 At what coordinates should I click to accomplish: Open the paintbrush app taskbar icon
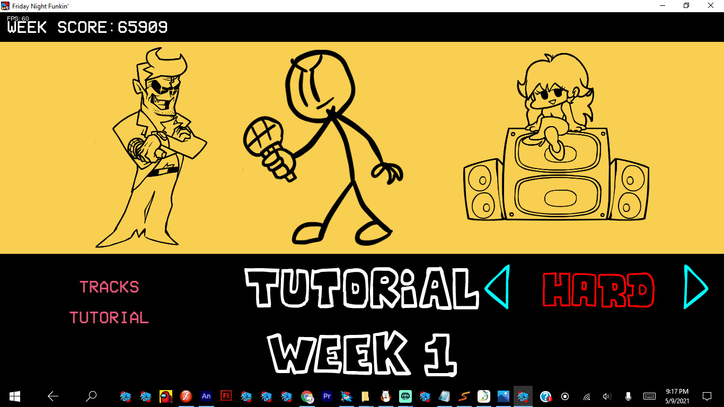point(483,396)
